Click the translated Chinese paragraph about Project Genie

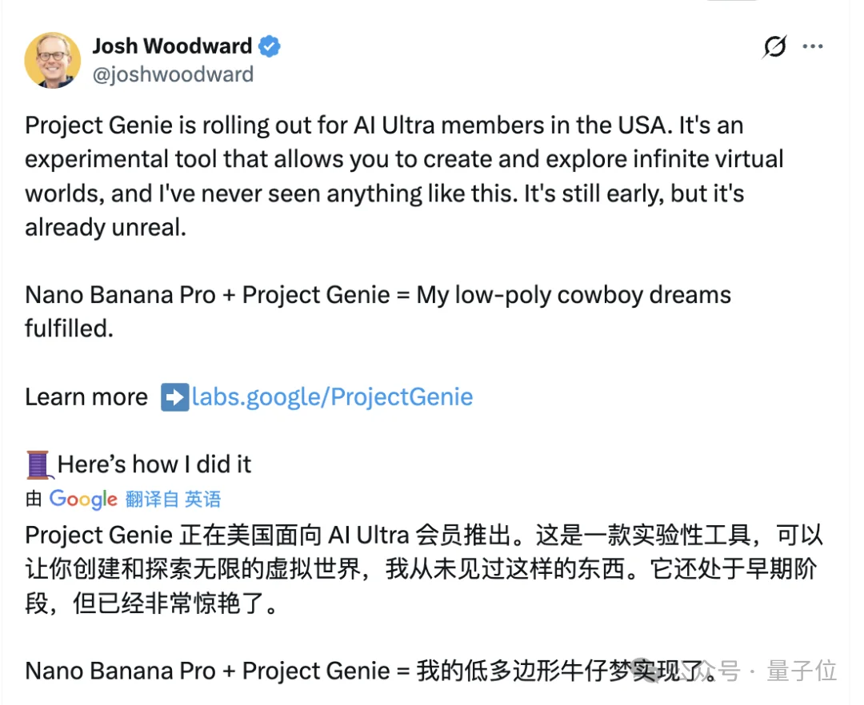pyautogui.click(x=400, y=568)
